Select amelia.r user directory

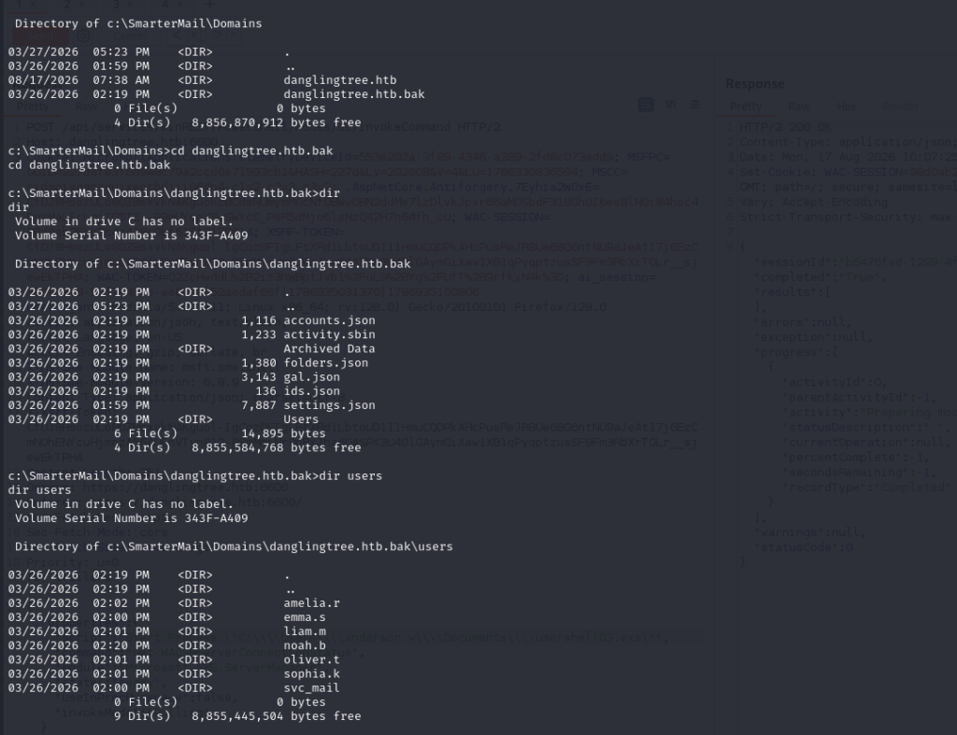312,602
